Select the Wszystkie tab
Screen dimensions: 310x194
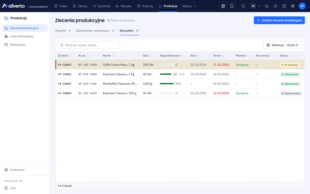(x=129, y=31)
